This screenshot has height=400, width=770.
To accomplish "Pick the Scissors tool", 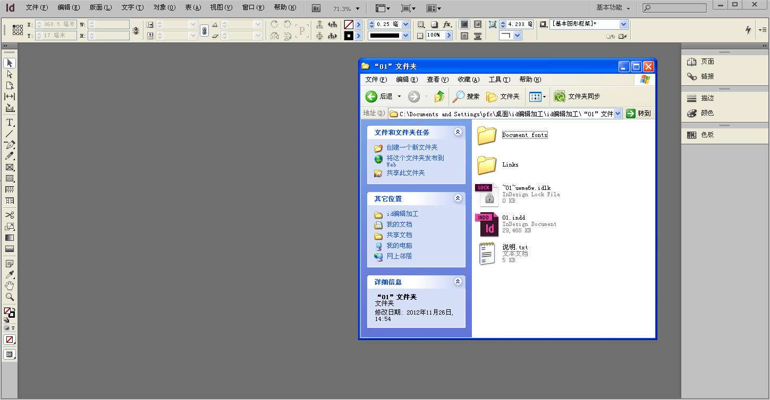I will point(10,215).
